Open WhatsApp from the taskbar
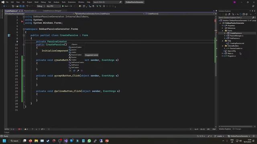 click(x=89, y=141)
